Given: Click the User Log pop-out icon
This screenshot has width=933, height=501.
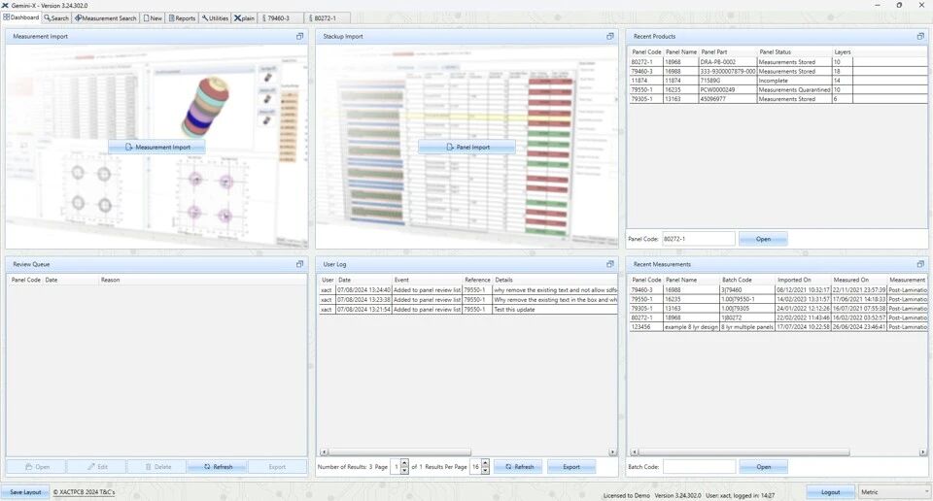Looking at the screenshot, I should click(x=610, y=264).
